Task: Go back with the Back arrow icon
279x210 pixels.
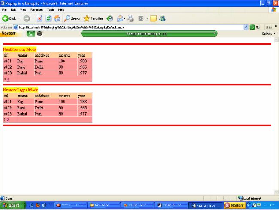Action: (5, 18)
